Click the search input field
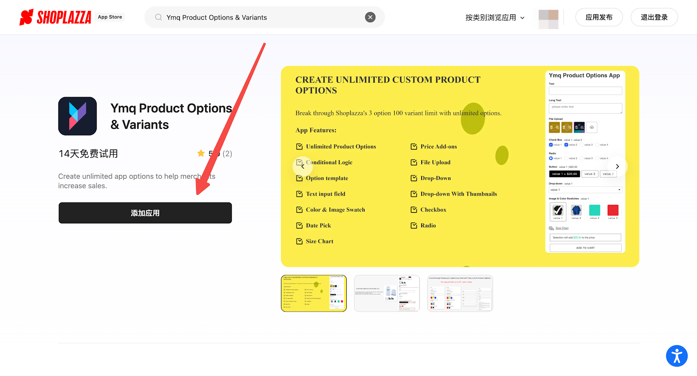Viewport: 697px width, 376px height. tap(261, 17)
